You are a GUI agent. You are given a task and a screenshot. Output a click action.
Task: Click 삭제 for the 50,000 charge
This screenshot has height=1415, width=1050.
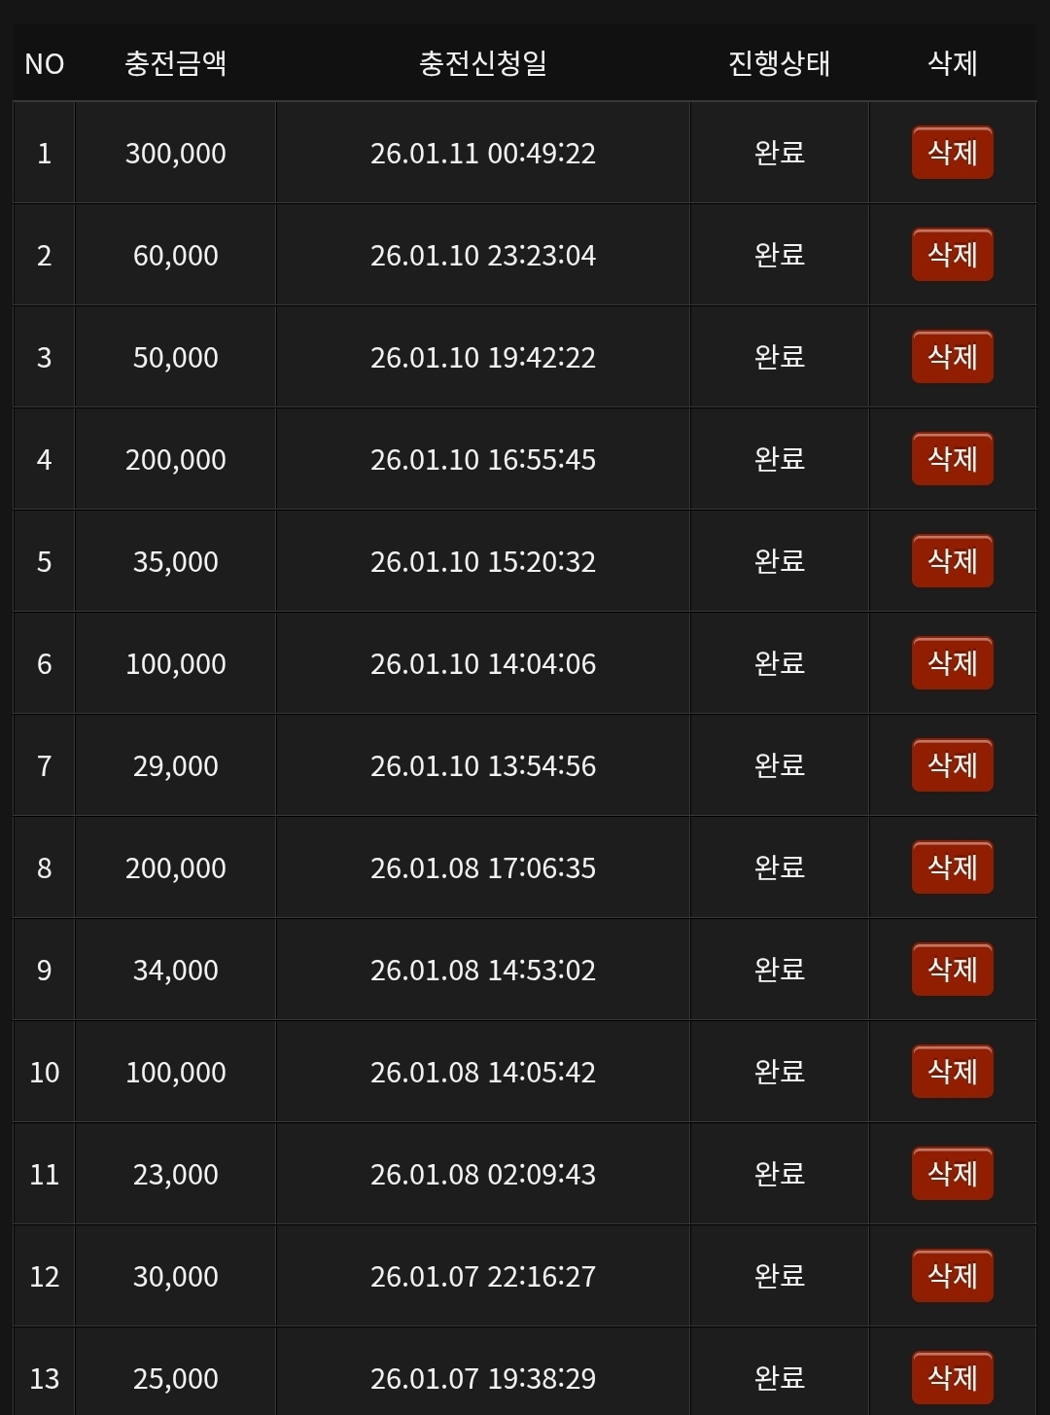pos(952,357)
